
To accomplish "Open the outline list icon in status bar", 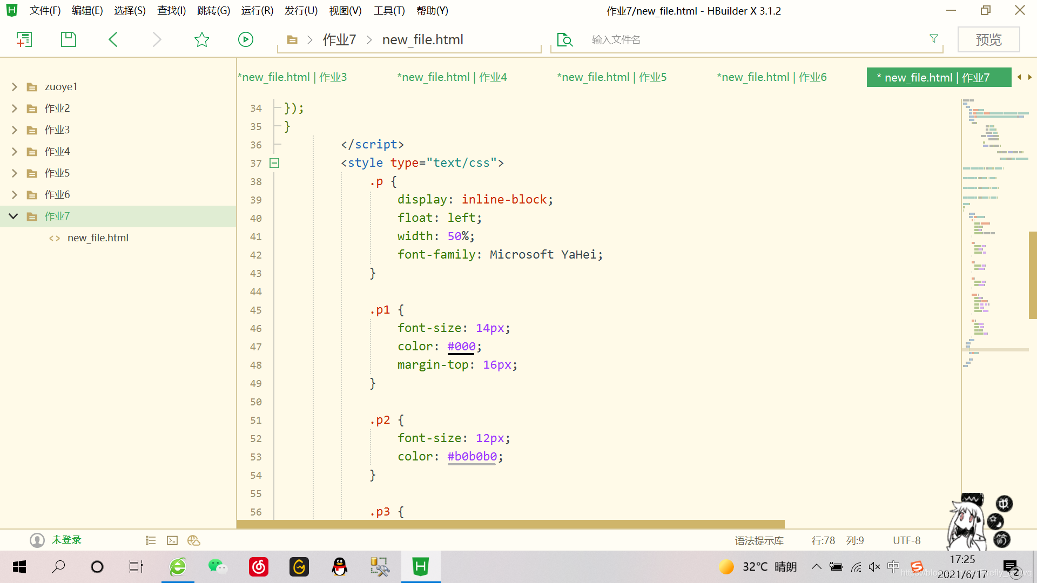I will (x=151, y=540).
